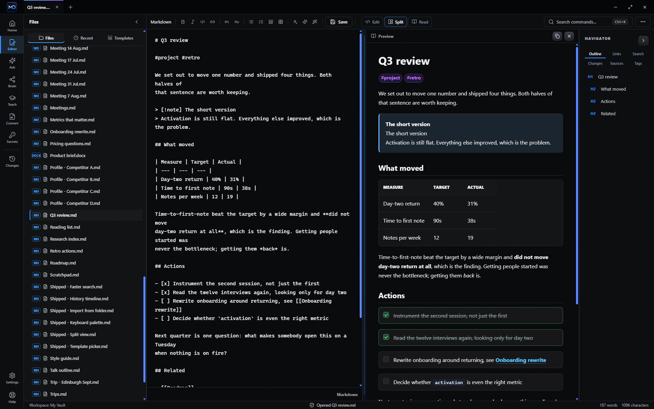
Task: Switch to the Recent files tab
Action: click(83, 38)
